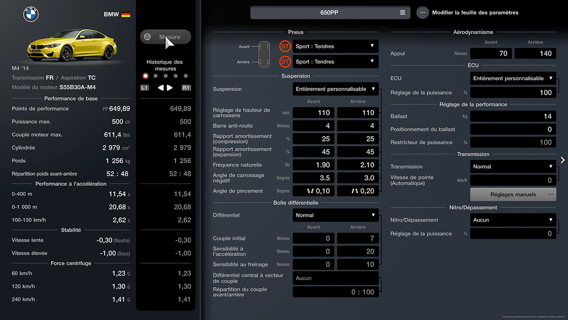Click the Puissance max. 500 ch value

(121, 121)
